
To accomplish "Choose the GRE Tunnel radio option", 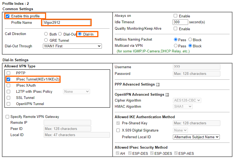I will [x=46, y=40].
